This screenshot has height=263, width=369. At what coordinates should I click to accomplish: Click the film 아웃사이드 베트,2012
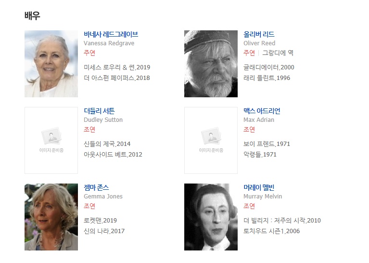point(113,155)
